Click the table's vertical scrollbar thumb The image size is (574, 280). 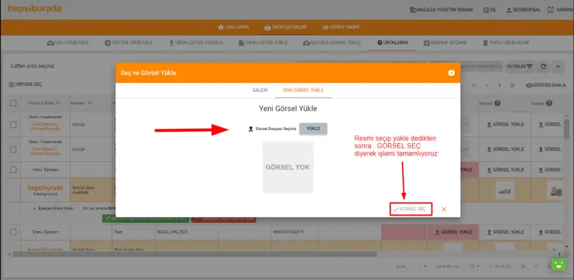(567, 129)
